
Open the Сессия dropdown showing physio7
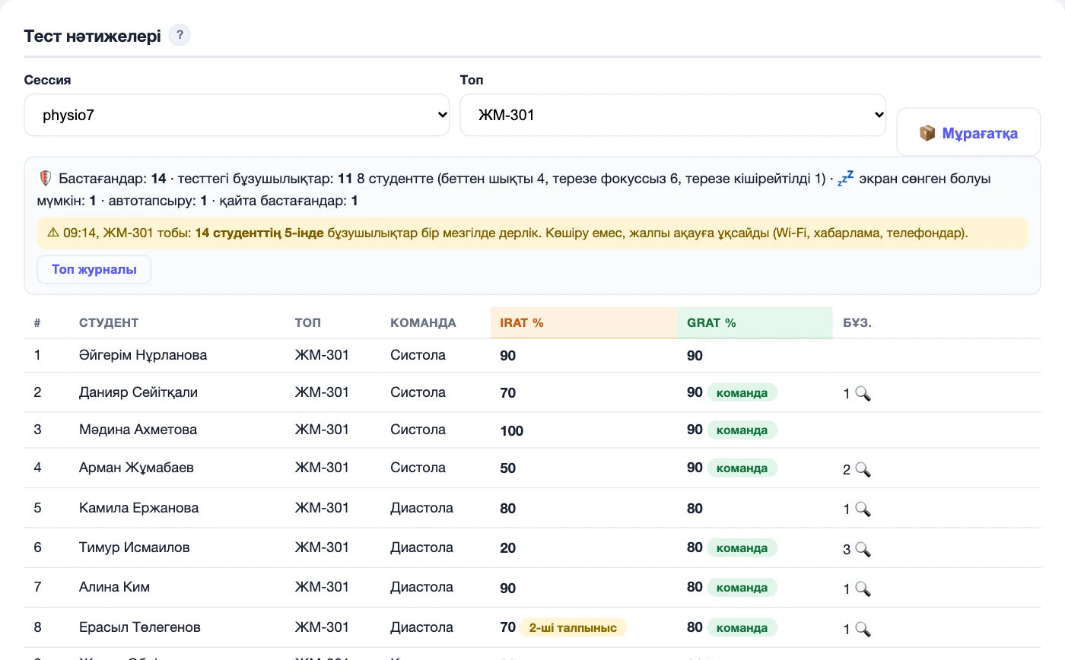pyautogui.click(x=237, y=115)
